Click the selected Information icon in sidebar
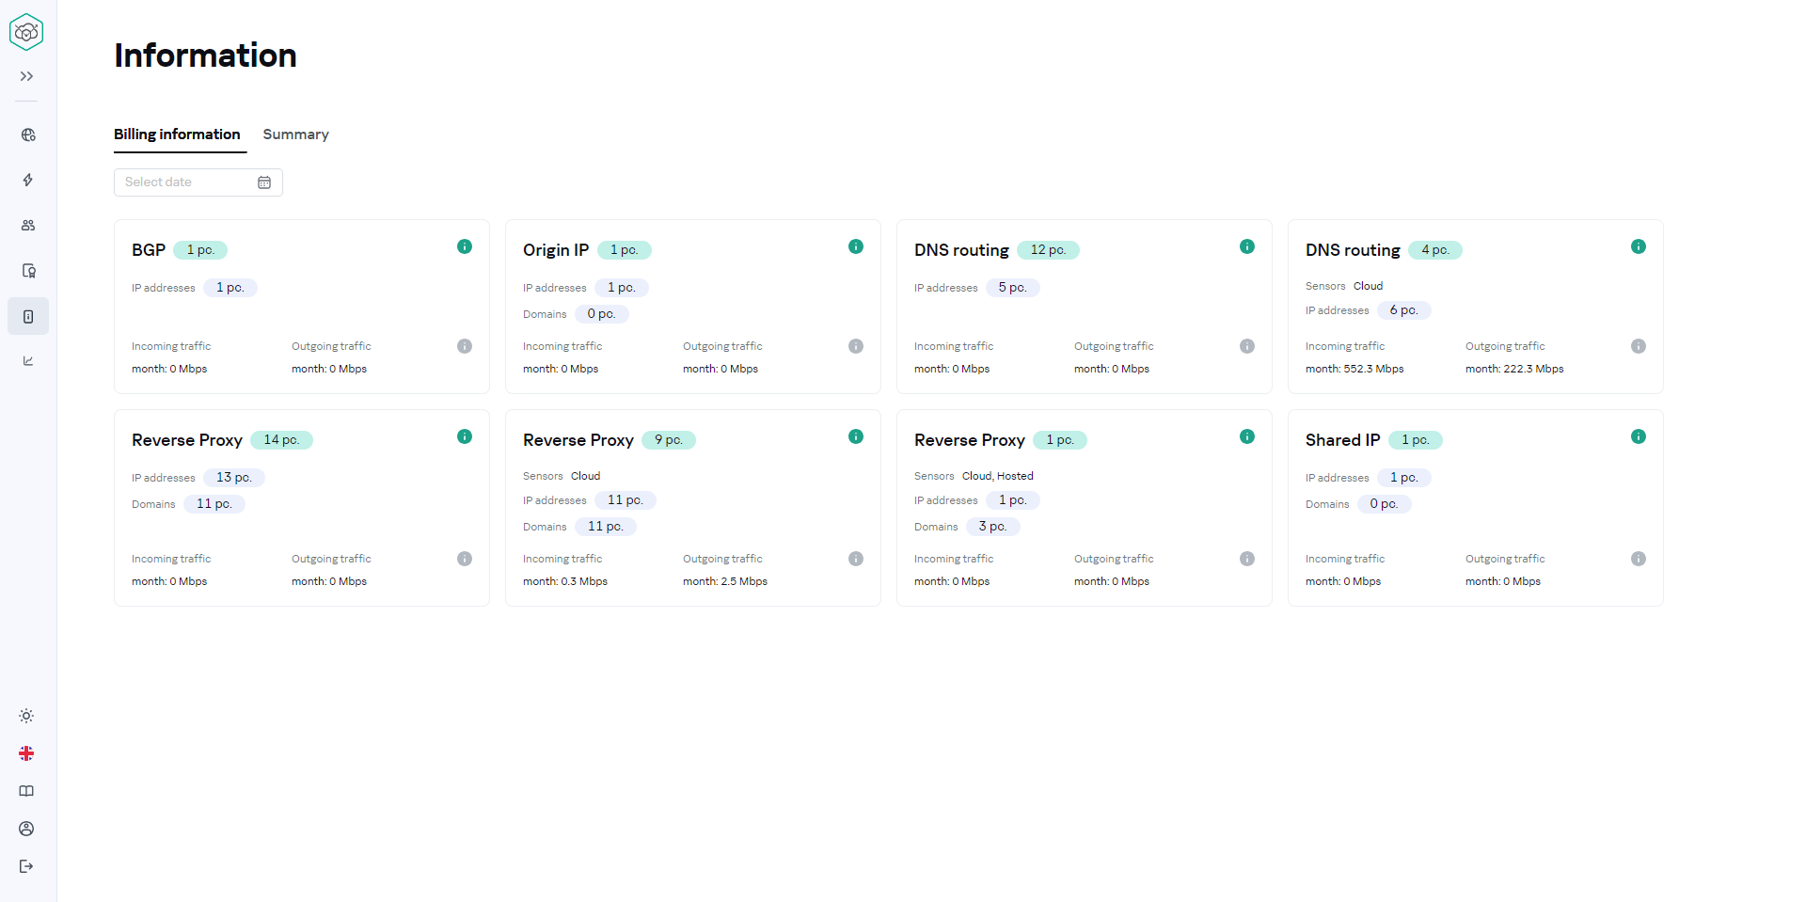Screen dimensions: 1806x902 [28, 317]
